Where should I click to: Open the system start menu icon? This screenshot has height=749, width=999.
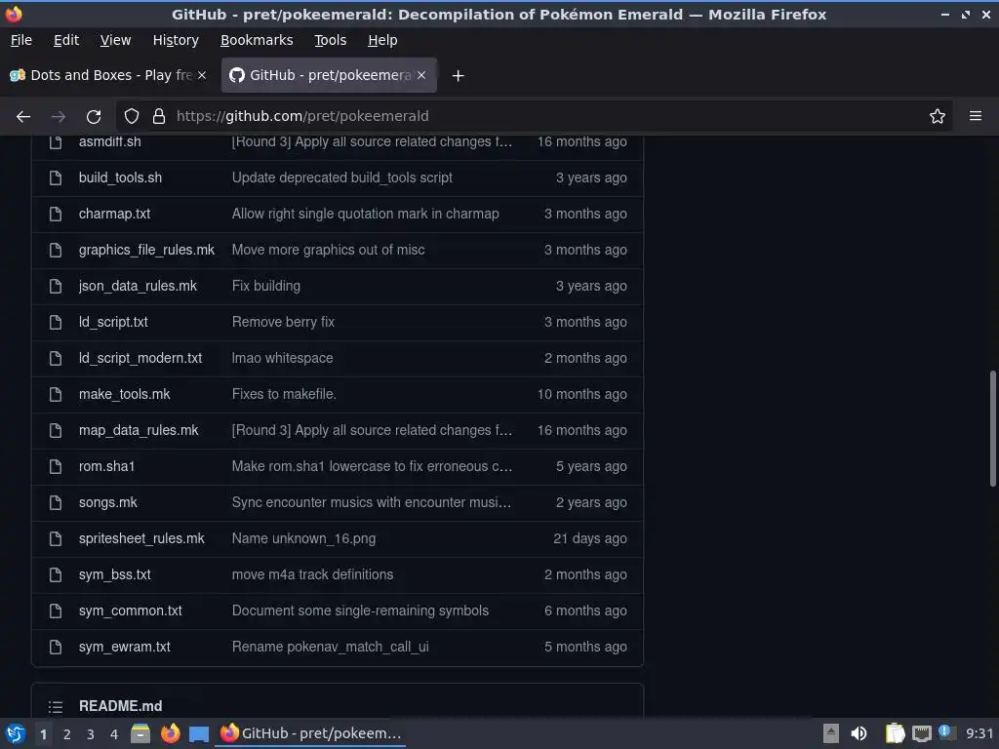point(16,733)
